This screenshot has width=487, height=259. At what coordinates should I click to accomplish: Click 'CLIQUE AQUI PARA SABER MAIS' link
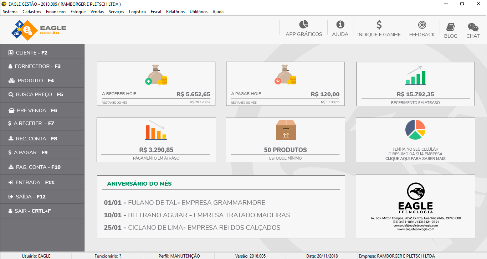click(x=415, y=159)
